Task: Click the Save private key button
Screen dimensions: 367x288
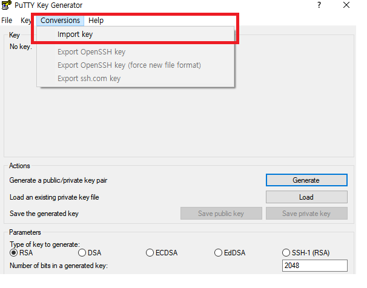Action: coord(306,214)
